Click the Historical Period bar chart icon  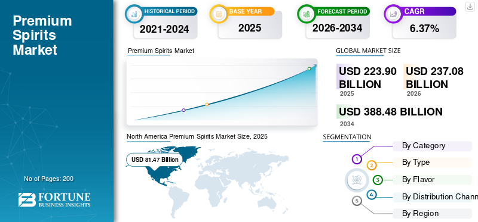[x=134, y=13]
